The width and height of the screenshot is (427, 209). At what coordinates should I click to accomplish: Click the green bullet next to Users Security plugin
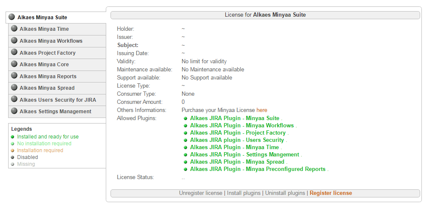point(185,140)
